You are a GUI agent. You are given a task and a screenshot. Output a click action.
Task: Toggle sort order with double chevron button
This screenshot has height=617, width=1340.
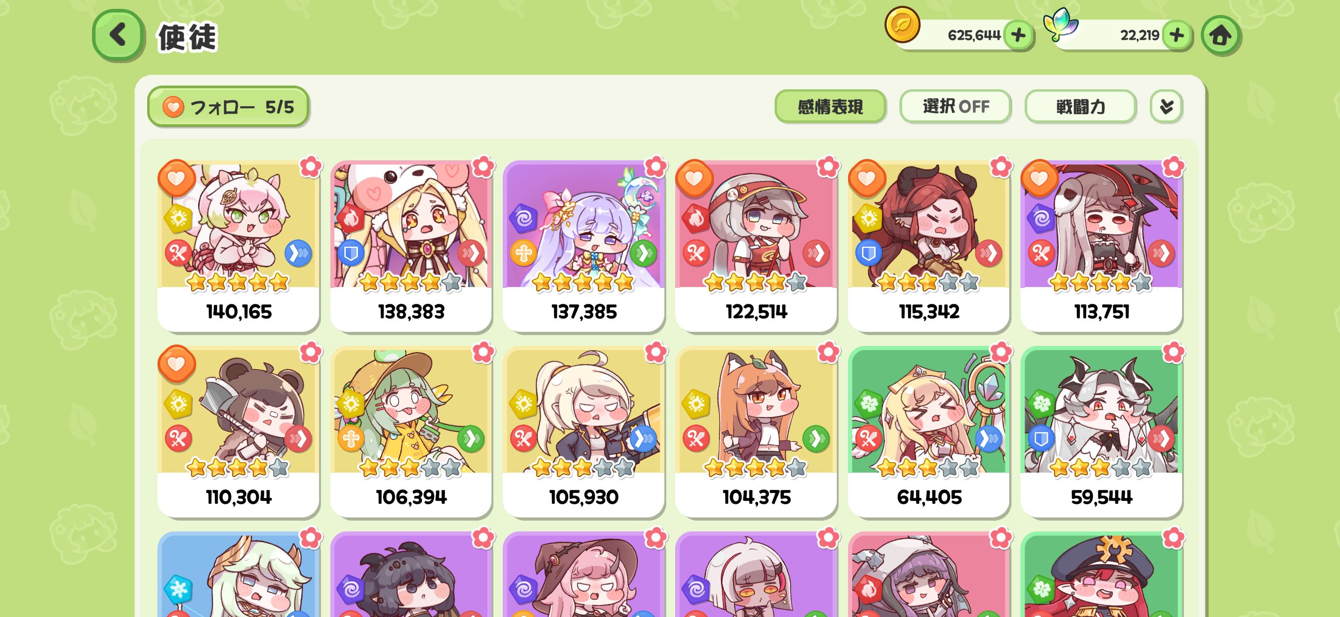pyautogui.click(x=1166, y=107)
